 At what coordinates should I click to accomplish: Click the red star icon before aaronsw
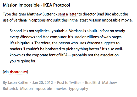(11, 72)
